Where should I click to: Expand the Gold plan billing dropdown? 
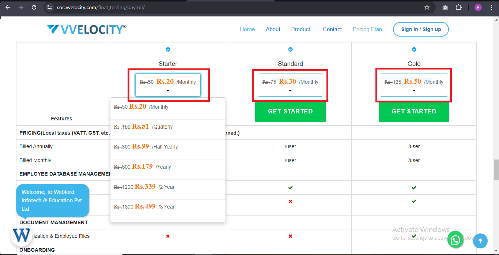[x=414, y=85]
